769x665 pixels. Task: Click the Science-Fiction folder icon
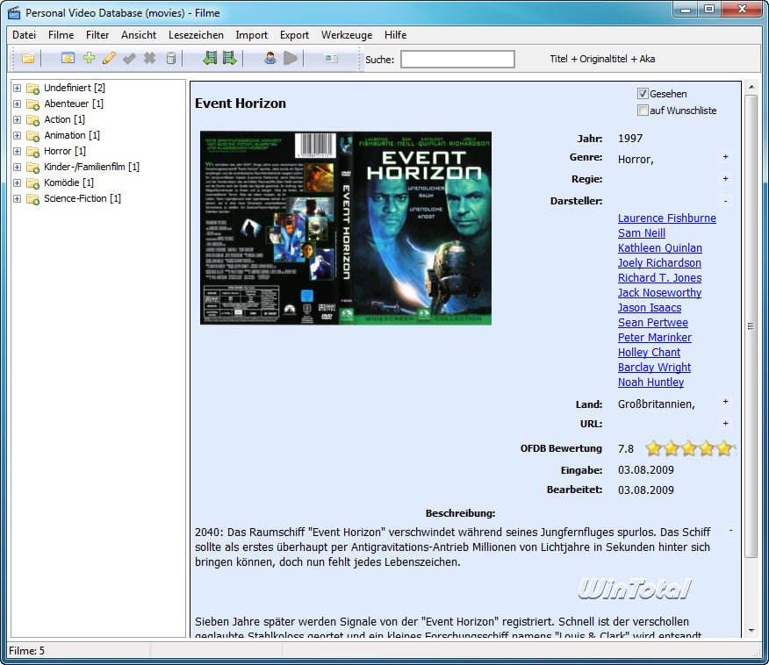click(x=32, y=198)
